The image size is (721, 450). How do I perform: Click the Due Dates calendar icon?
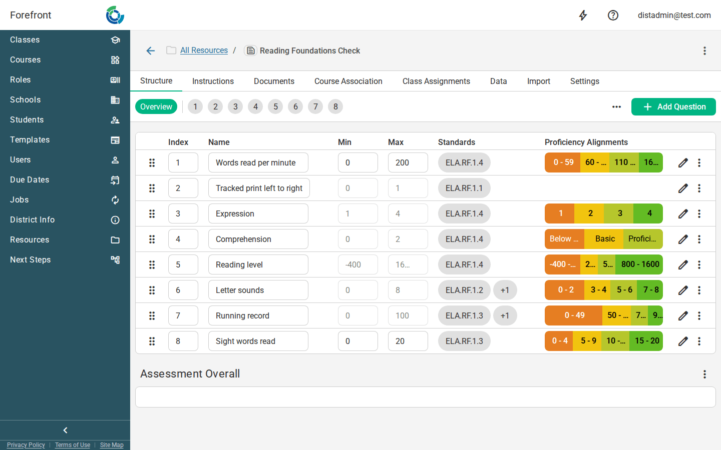[115, 180]
